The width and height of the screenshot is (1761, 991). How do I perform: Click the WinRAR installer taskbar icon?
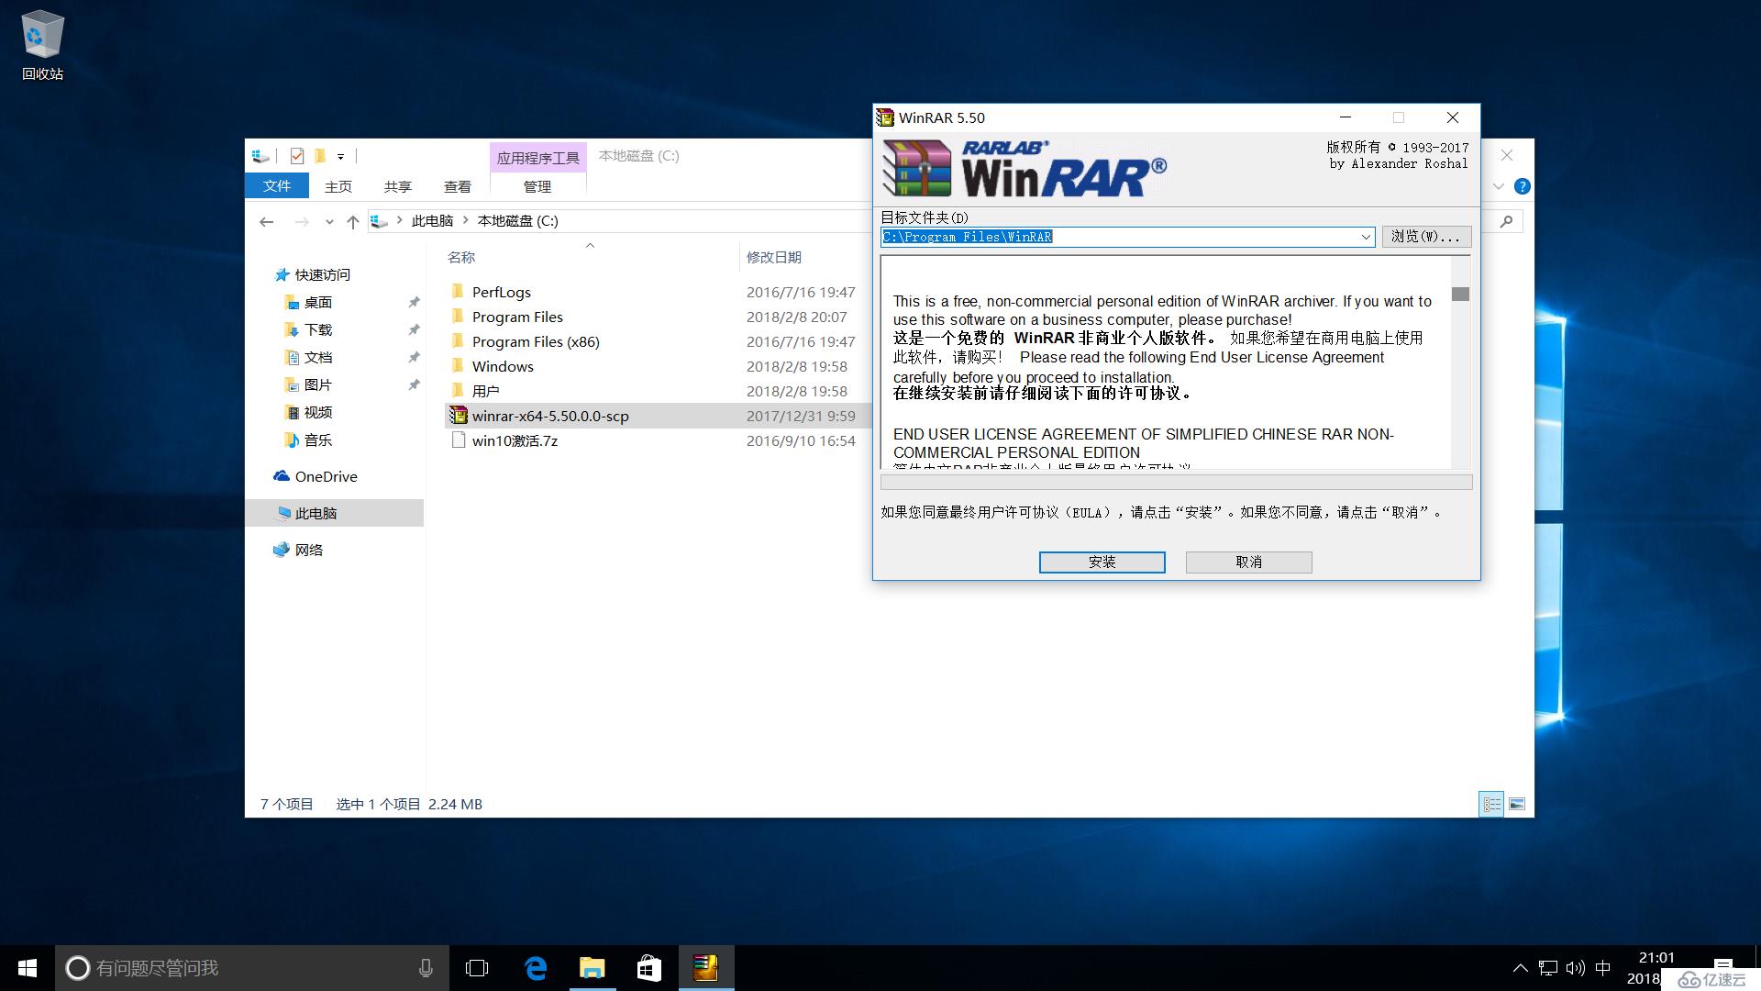pyautogui.click(x=706, y=968)
